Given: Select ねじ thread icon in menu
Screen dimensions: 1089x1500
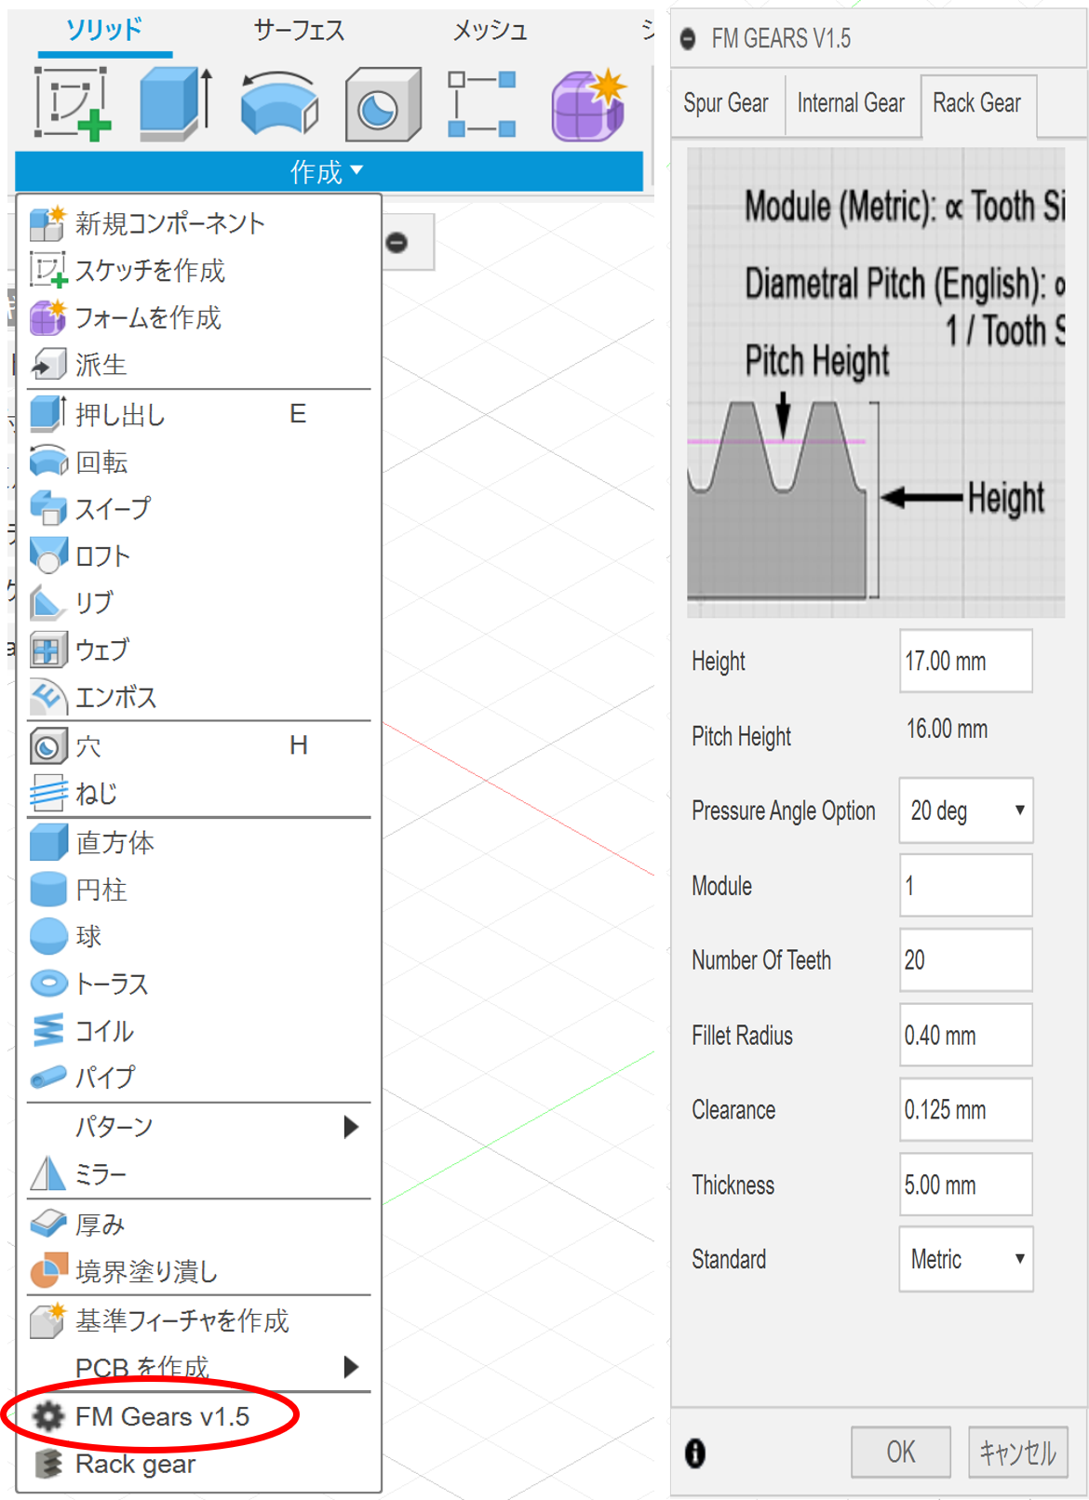Looking at the screenshot, I should coord(48,794).
